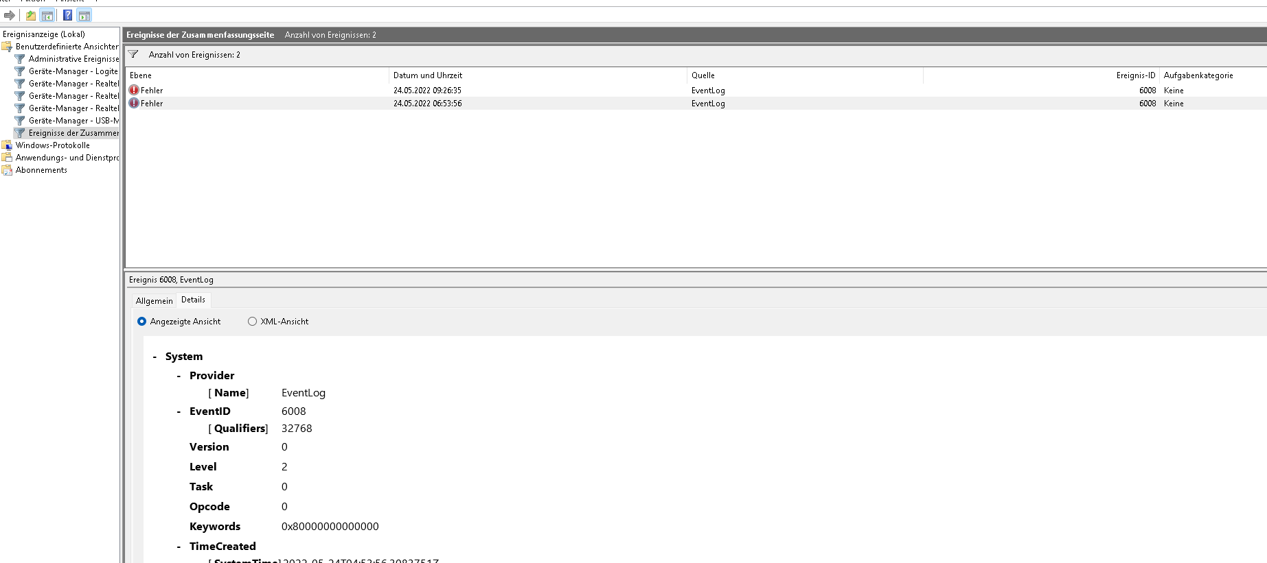The width and height of the screenshot is (1267, 563).
Task: Click EventLog source in the 06:53:56 row
Action: 708,104
